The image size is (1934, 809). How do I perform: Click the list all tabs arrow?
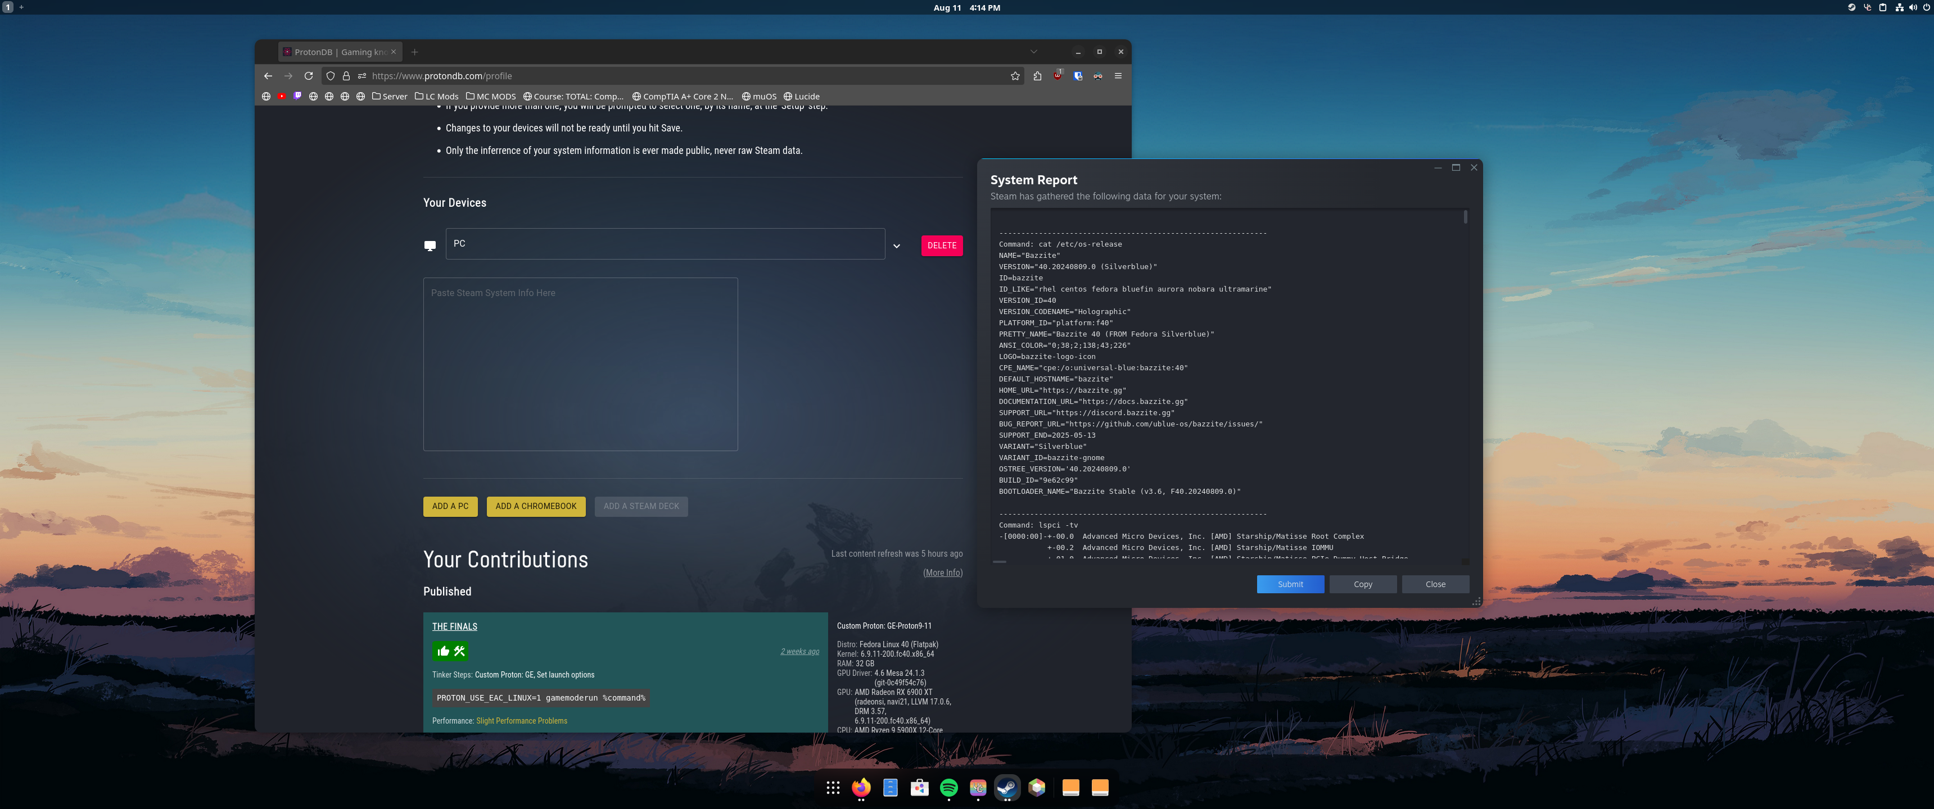point(1033,52)
